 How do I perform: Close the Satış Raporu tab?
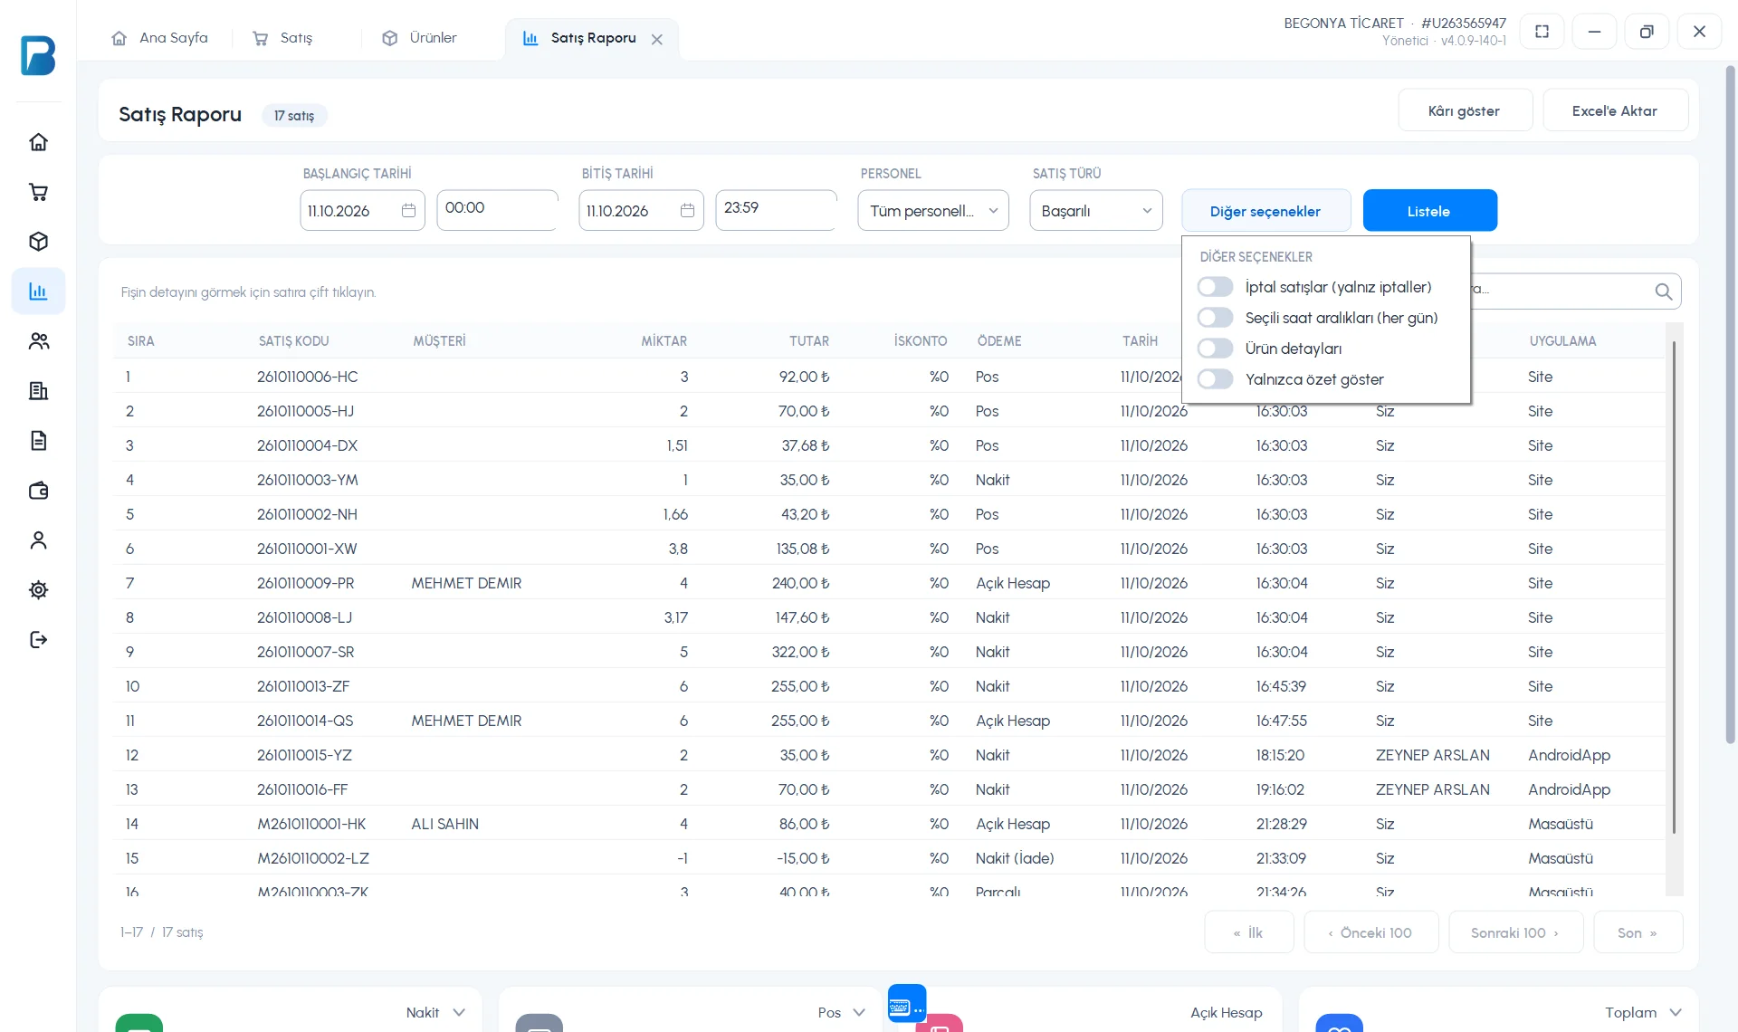point(657,39)
